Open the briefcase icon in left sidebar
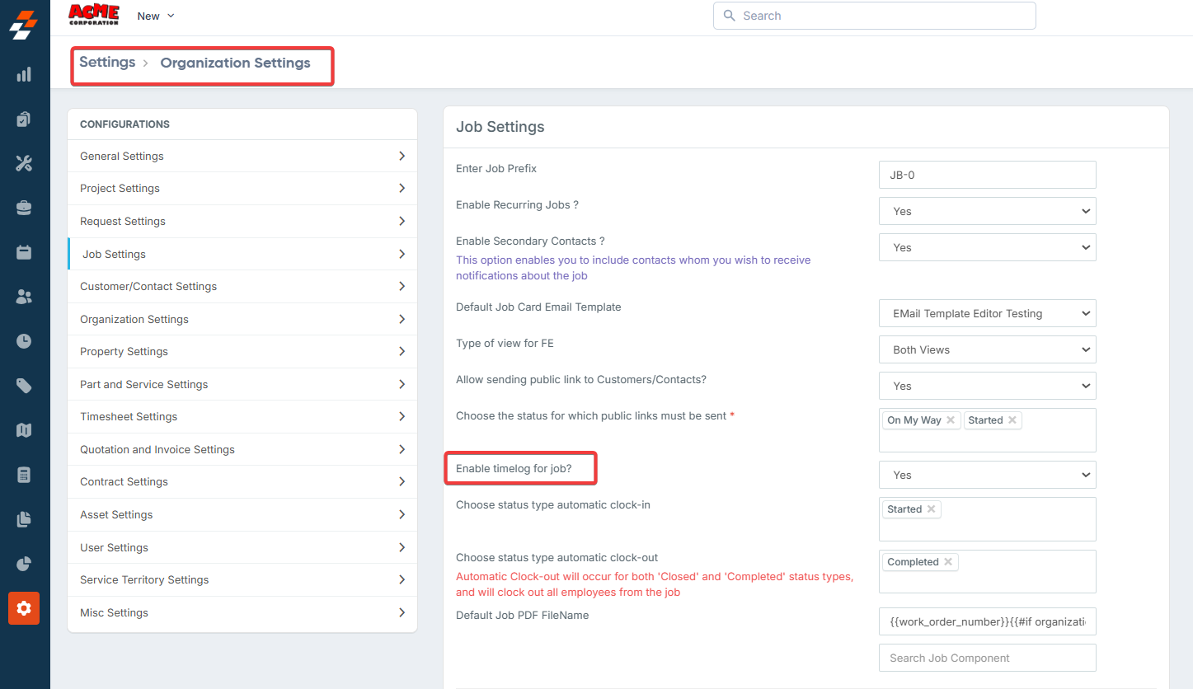 (x=24, y=208)
